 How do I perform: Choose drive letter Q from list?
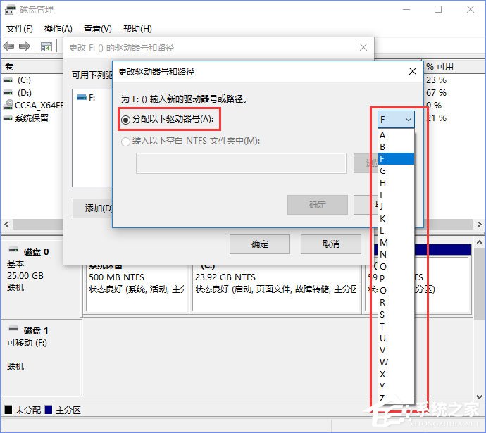396,291
